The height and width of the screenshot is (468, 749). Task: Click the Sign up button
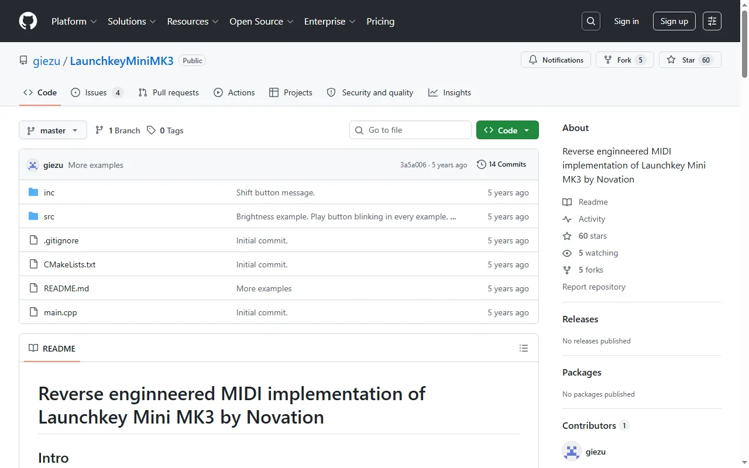point(674,21)
